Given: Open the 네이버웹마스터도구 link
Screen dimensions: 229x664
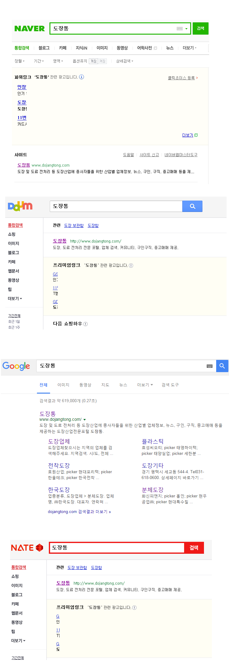Looking at the screenshot, I should click(181, 155).
